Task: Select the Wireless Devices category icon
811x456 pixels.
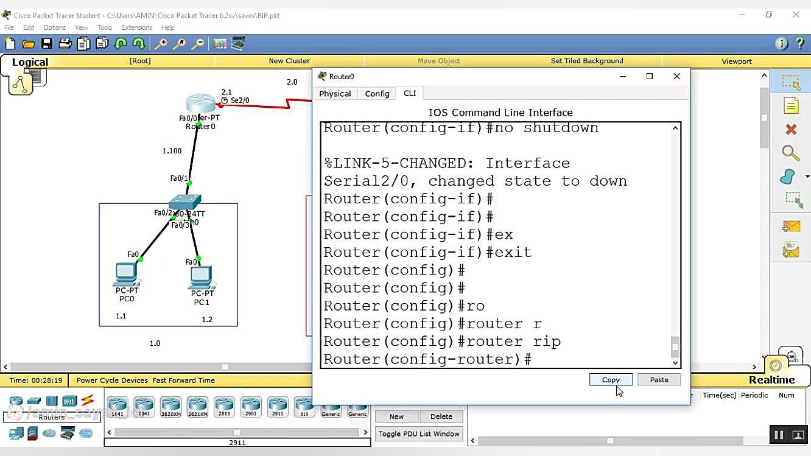Action: [69, 401]
